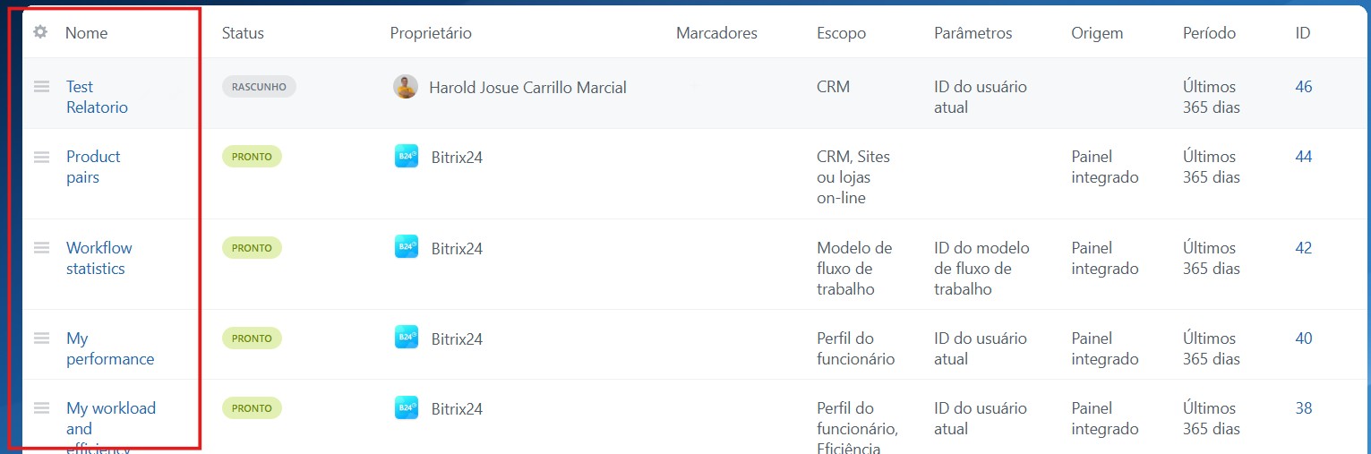
Task: Click the RASCUNHO status badge
Action: pyautogui.click(x=259, y=87)
